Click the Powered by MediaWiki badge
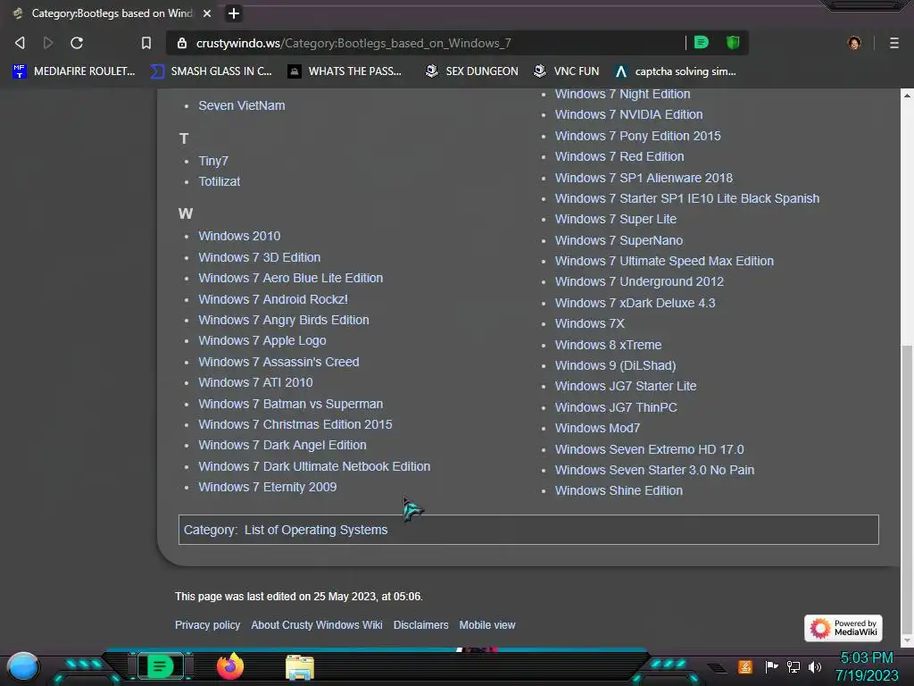The image size is (914, 686). click(843, 628)
